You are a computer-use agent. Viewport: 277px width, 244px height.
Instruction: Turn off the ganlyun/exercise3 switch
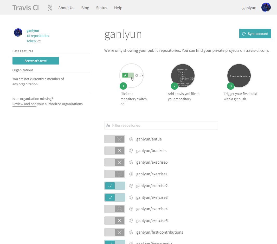click(x=115, y=197)
